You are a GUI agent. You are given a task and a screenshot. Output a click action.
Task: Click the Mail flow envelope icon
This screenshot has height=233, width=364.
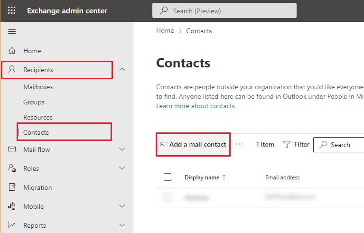12,149
